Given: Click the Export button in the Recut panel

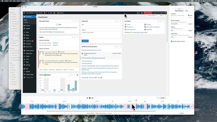Looking at the screenshot, I should (186, 10).
